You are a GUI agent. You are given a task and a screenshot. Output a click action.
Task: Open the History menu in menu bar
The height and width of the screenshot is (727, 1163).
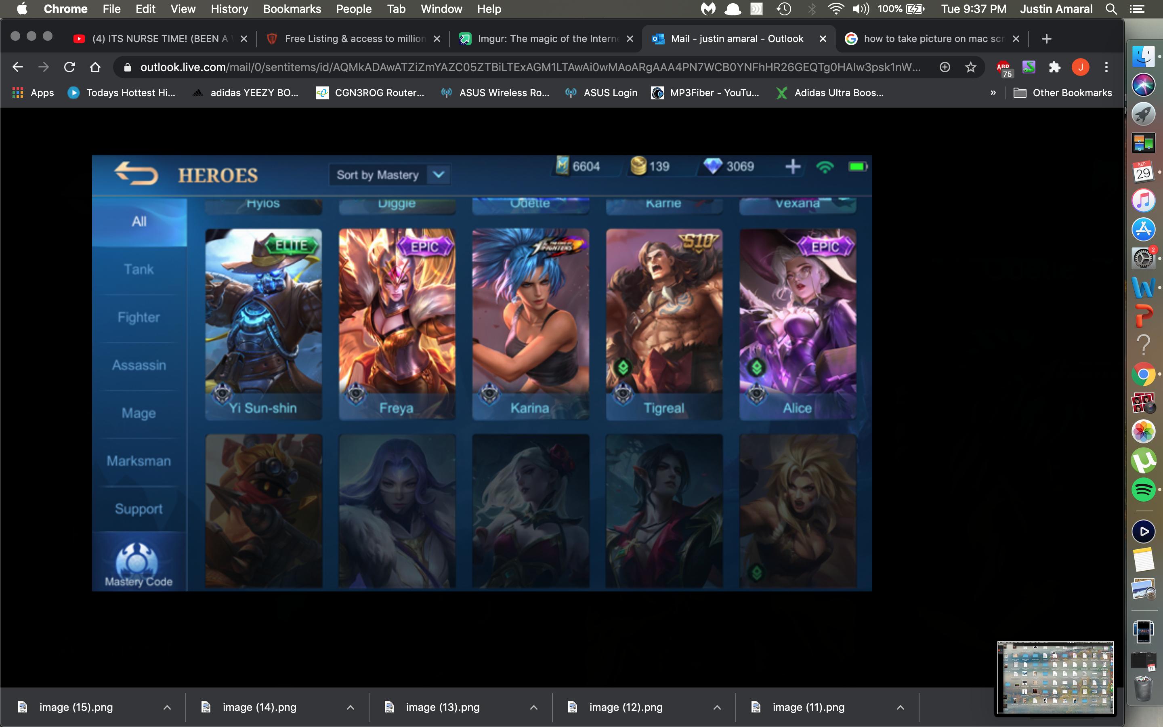pyautogui.click(x=229, y=9)
